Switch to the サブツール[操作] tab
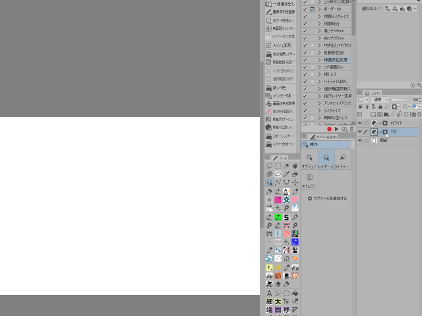422x316 pixels. 323,138
